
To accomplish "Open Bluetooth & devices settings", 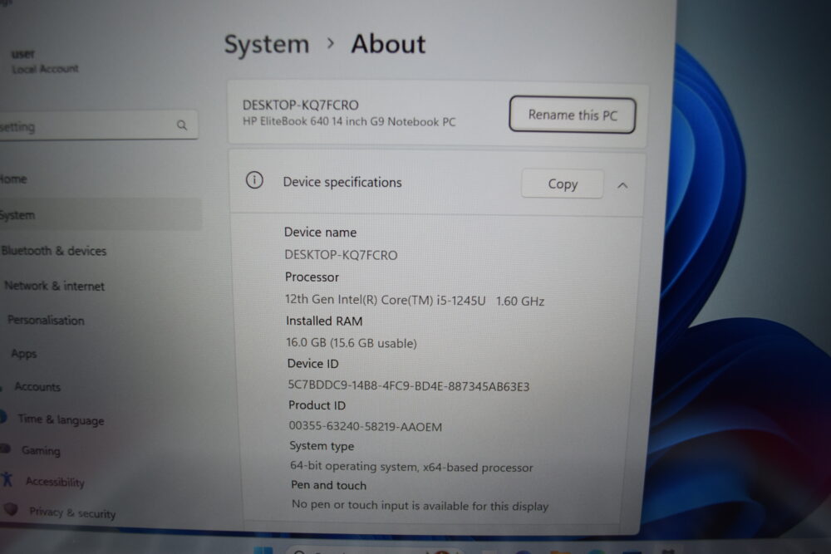I will [x=53, y=251].
